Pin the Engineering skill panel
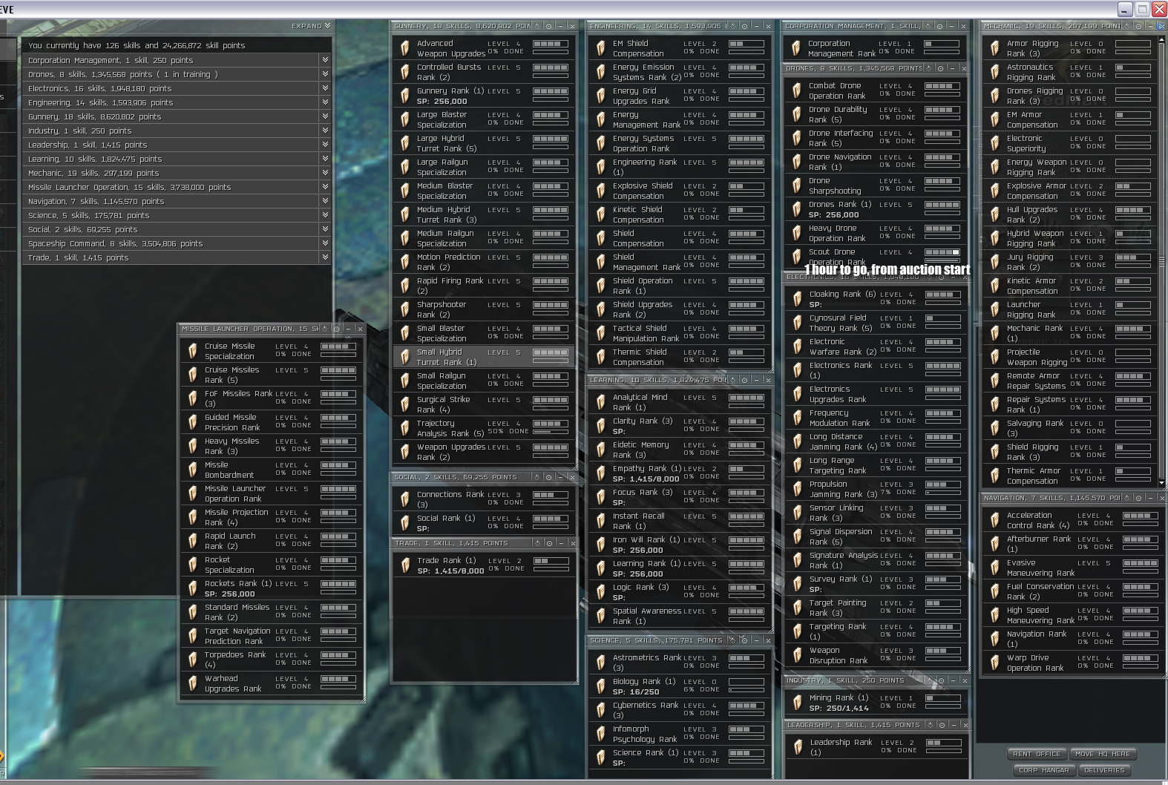The height and width of the screenshot is (785, 1168). pos(744,26)
